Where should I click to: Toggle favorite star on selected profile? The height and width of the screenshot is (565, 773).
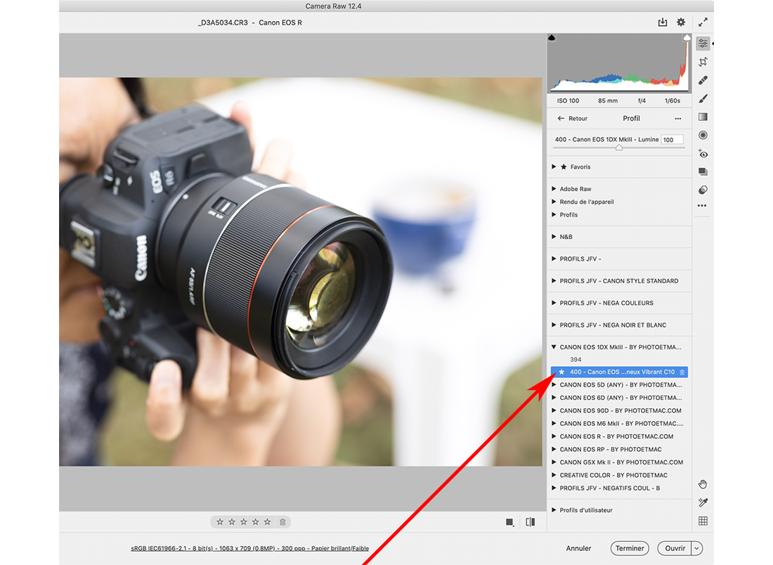click(561, 372)
